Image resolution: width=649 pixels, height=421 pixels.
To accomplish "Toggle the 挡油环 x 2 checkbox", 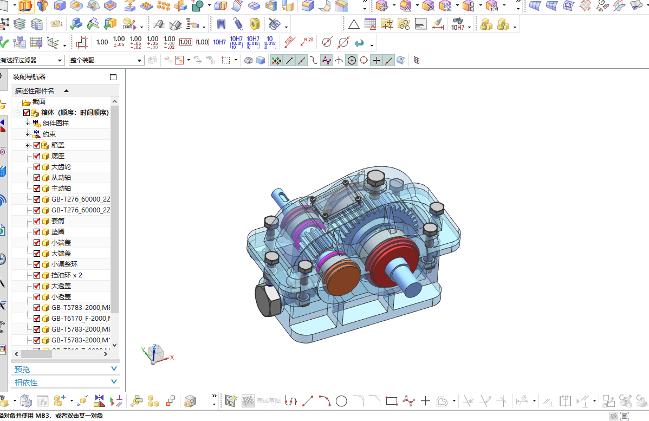I will coord(37,275).
